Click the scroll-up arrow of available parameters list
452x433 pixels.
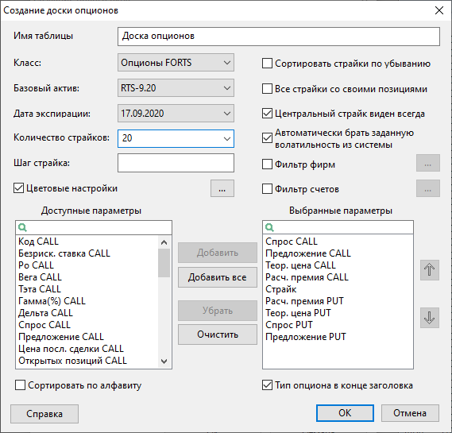(x=164, y=242)
